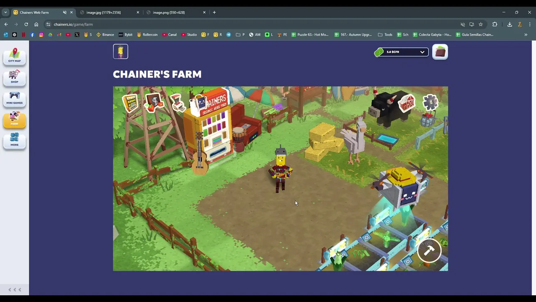This screenshot has width=536, height=302.
Task: Open the 167.- Autumn Upgr... bookmark
Action: pos(353,34)
